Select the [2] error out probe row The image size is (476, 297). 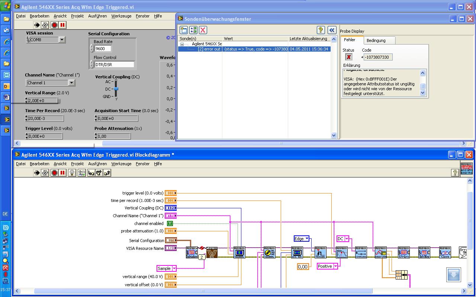(x=209, y=49)
